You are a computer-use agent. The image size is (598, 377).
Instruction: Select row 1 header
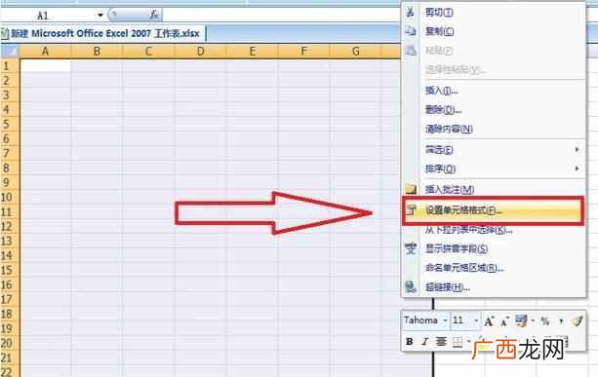pyautogui.click(x=10, y=66)
